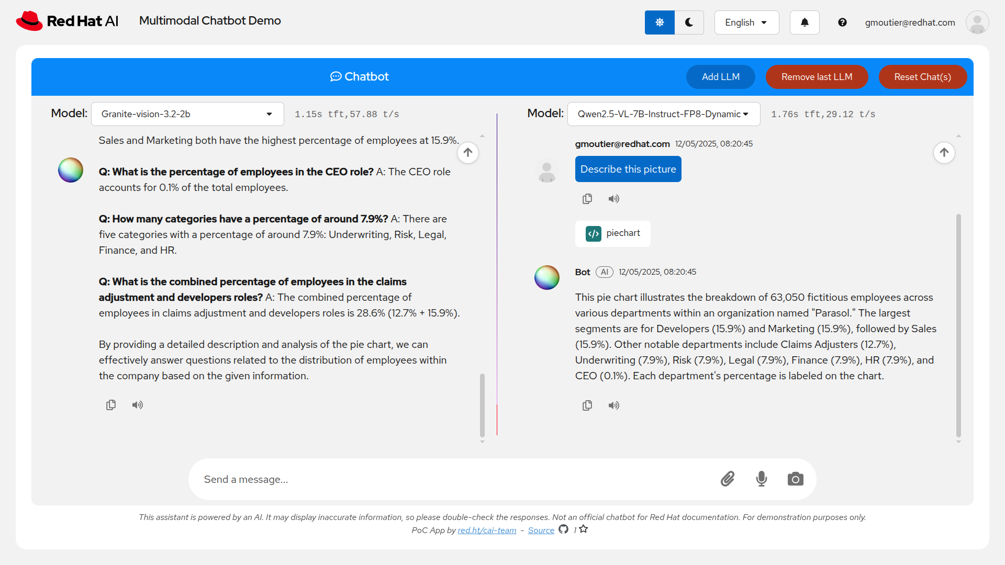Open the piechart code attachment

tap(613, 233)
